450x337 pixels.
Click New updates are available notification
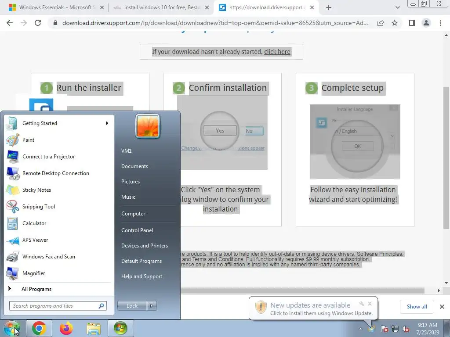click(x=313, y=308)
